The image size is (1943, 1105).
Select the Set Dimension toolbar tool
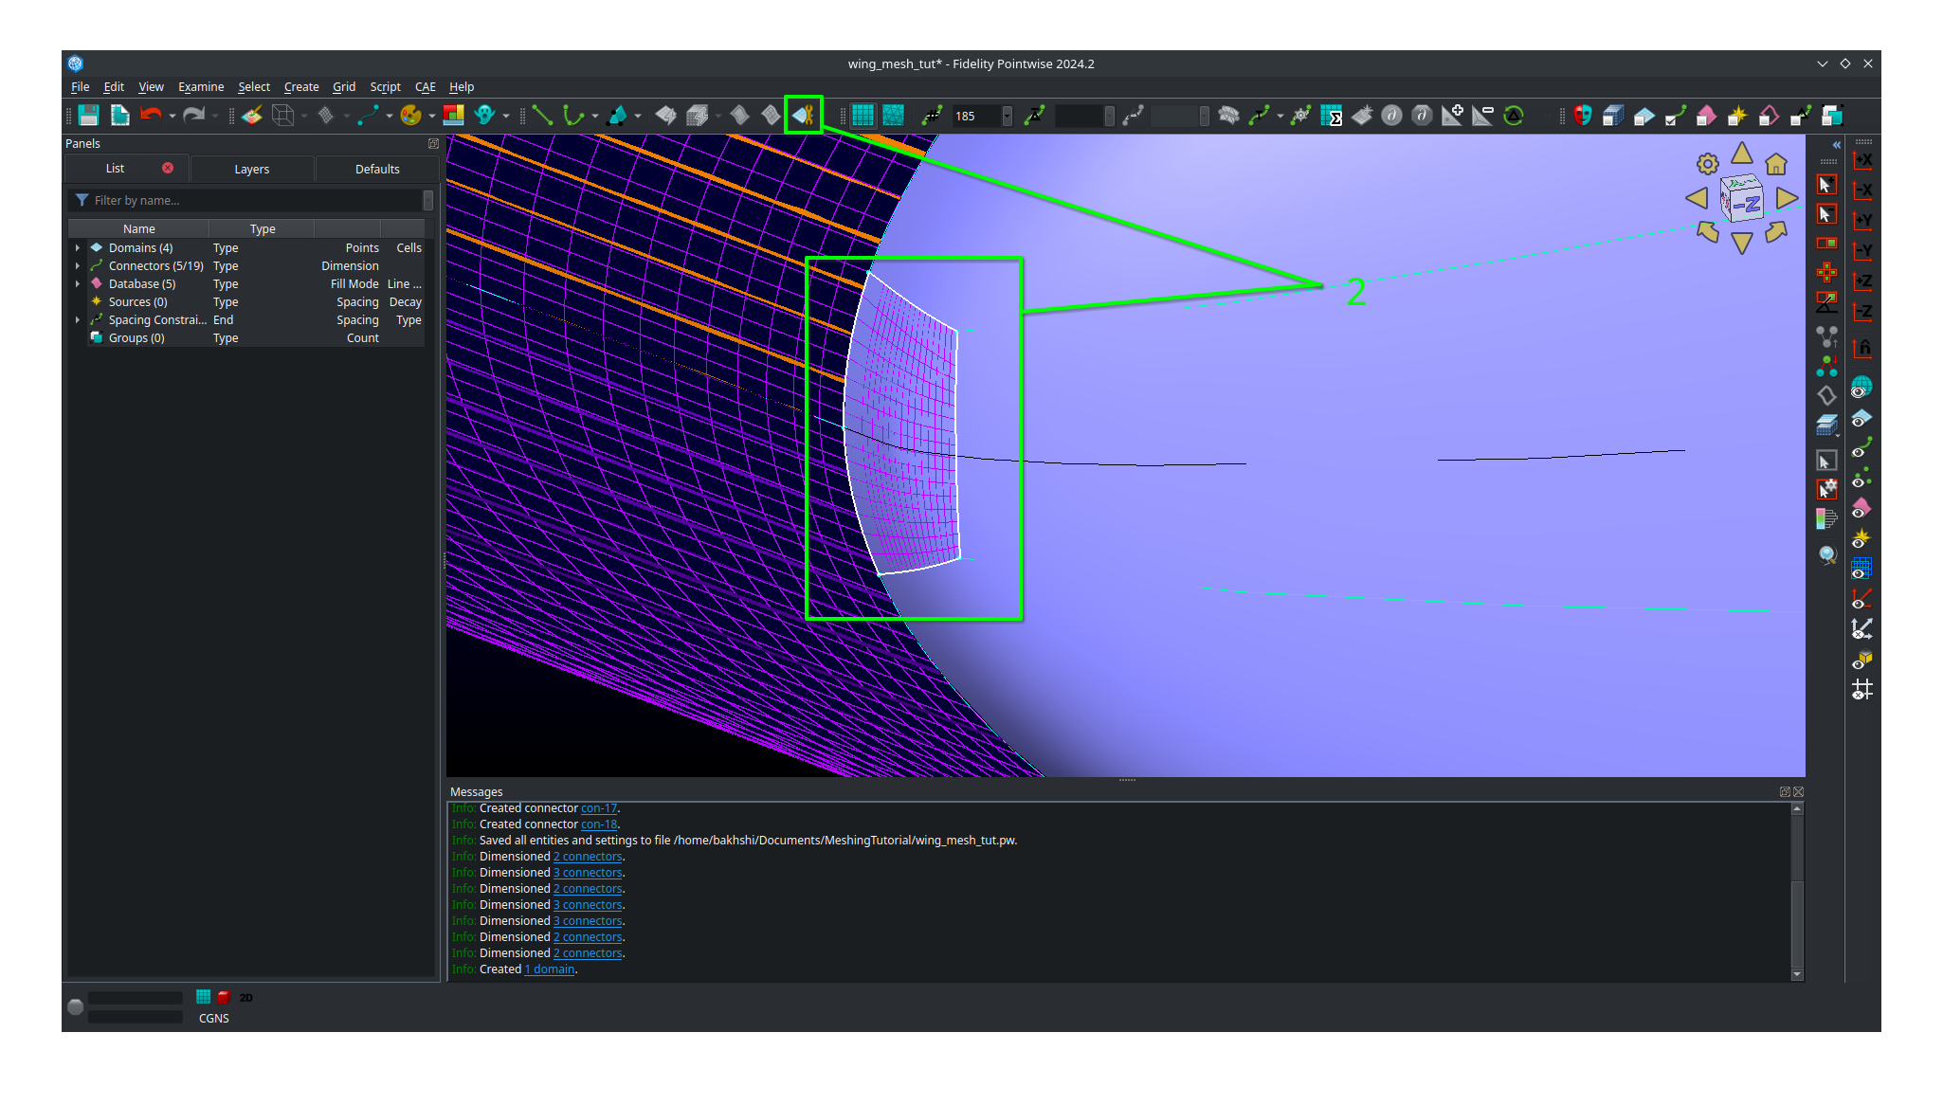(x=934, y=116)
